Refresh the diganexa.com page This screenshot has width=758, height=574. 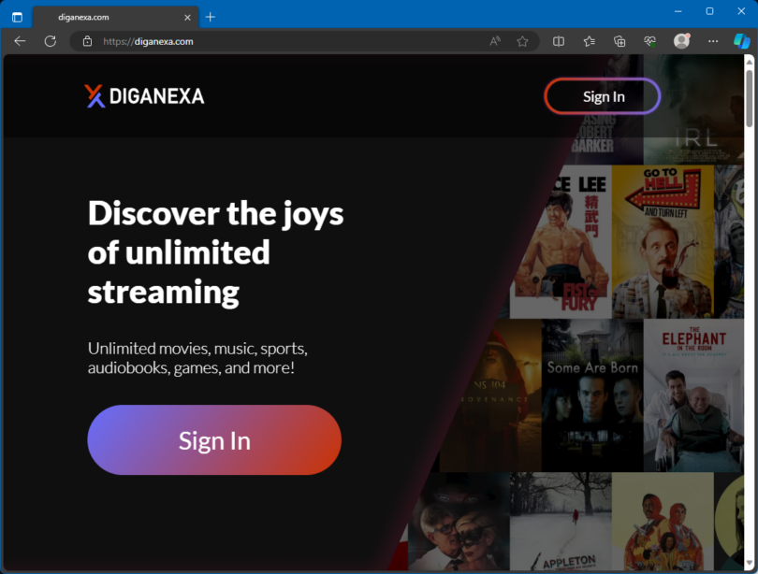click(48, 41)
